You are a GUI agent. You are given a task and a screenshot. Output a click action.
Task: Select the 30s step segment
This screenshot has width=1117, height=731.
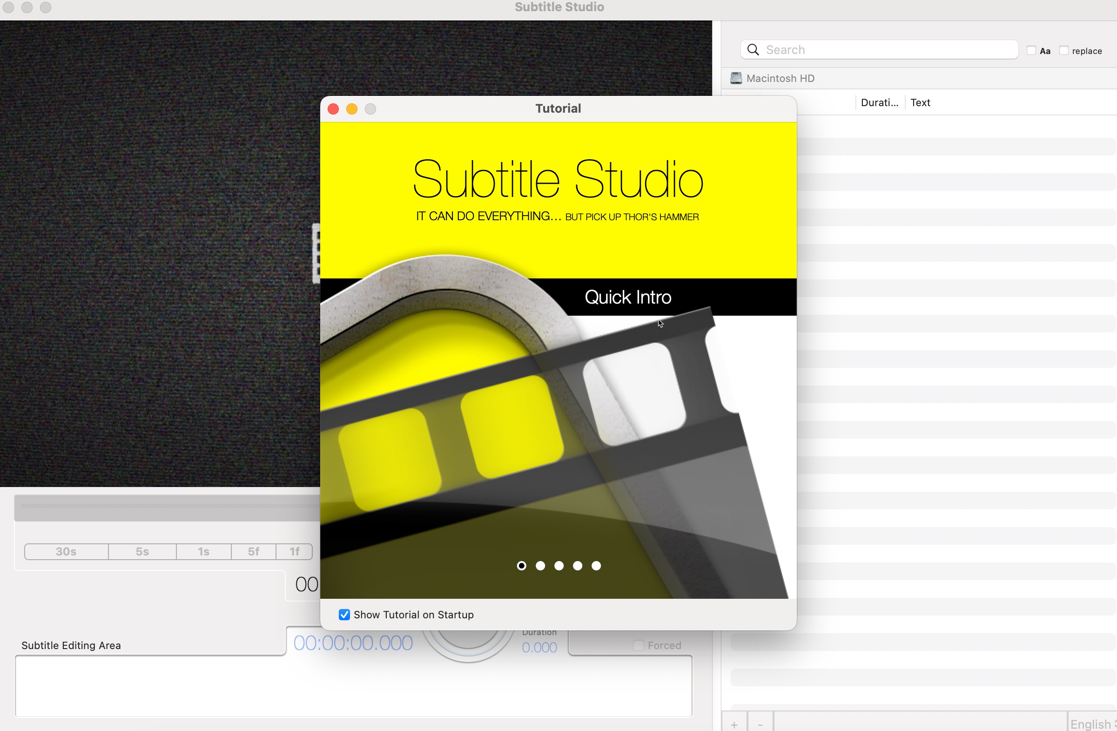[x=66, y=552]
